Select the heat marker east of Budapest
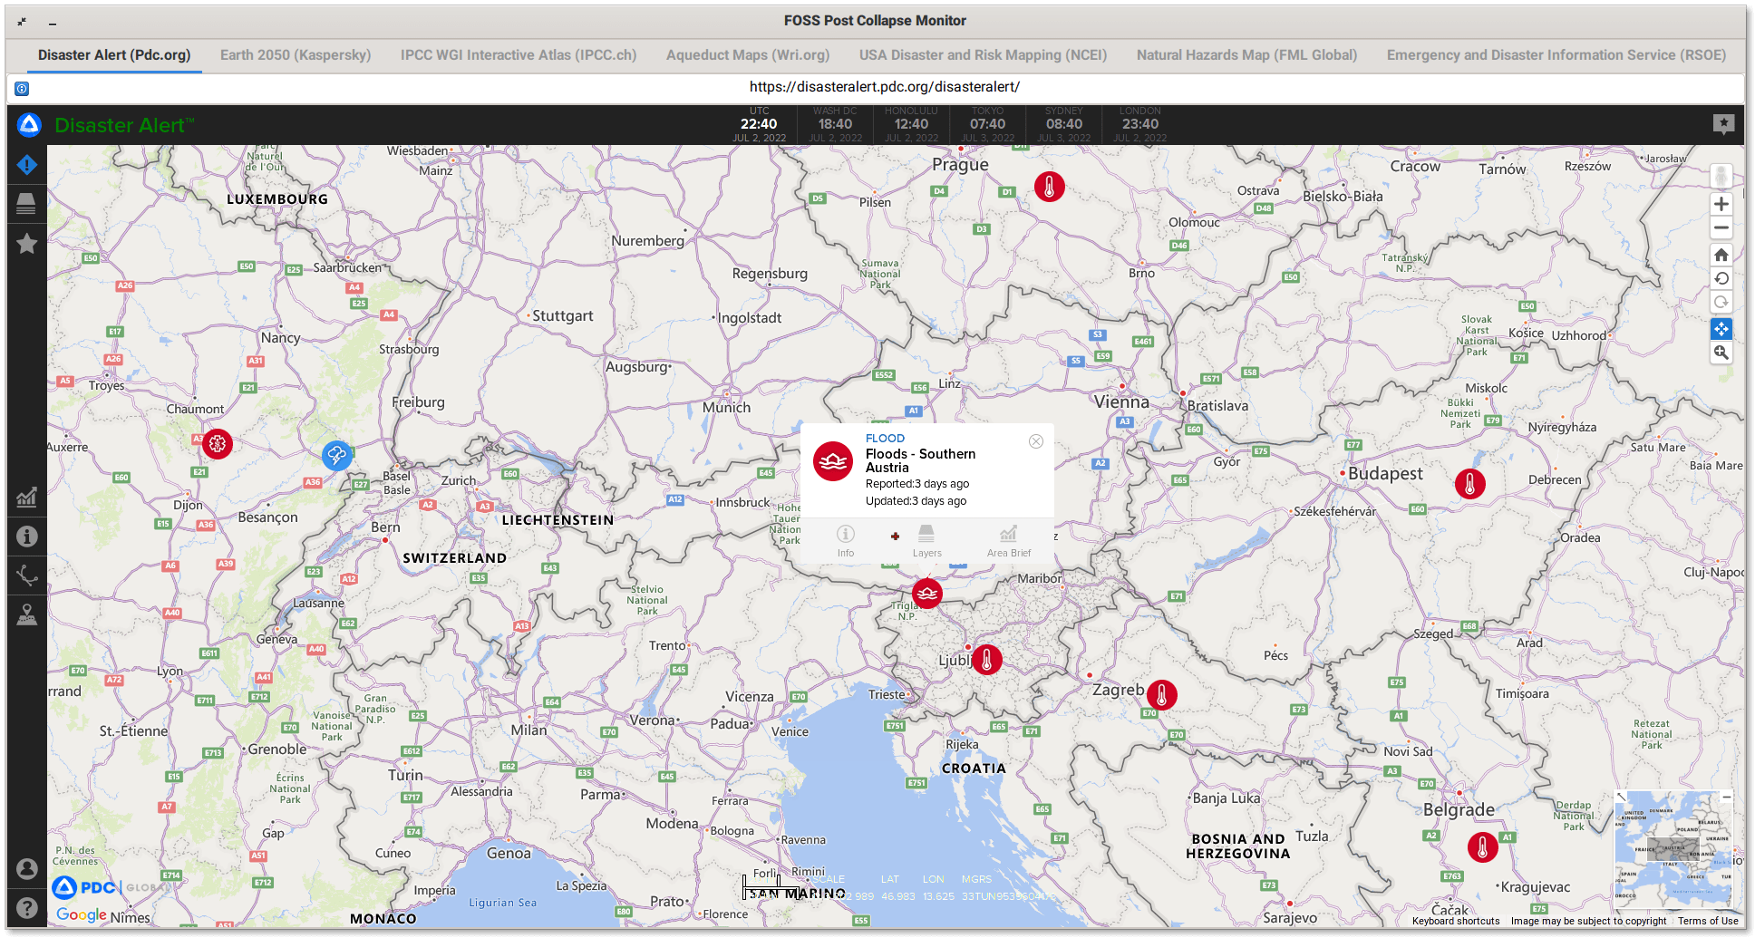 click(x=1470, y=484)
